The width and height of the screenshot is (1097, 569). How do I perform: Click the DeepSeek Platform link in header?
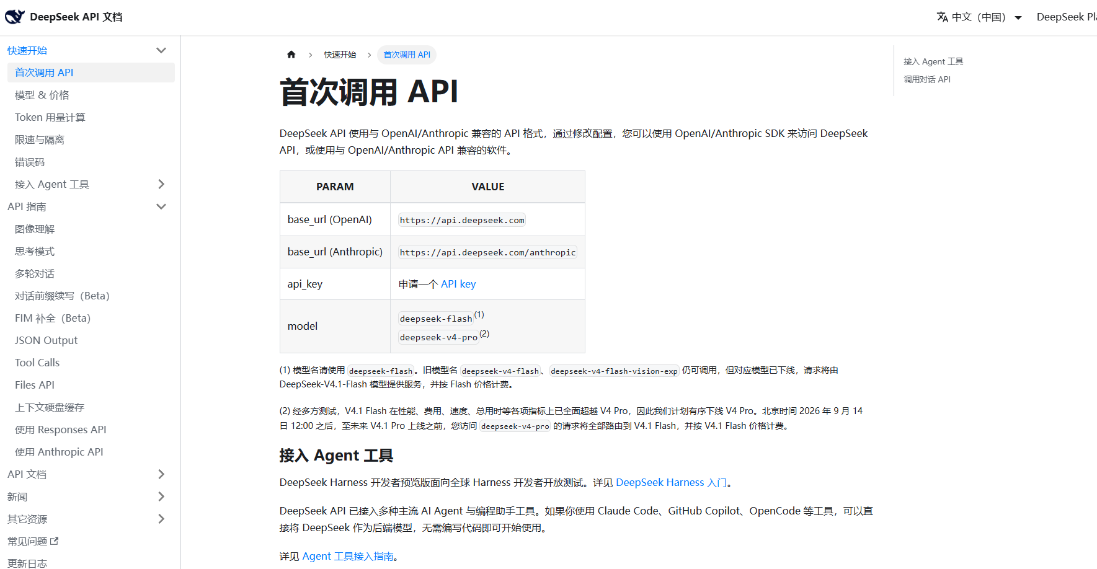[1067, 17]
